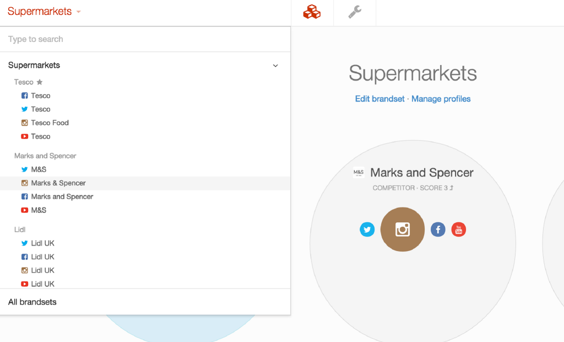Open the Supermarkets brandset dropdown in header
The width and height of the screenshot is (564, 342).
44,12
